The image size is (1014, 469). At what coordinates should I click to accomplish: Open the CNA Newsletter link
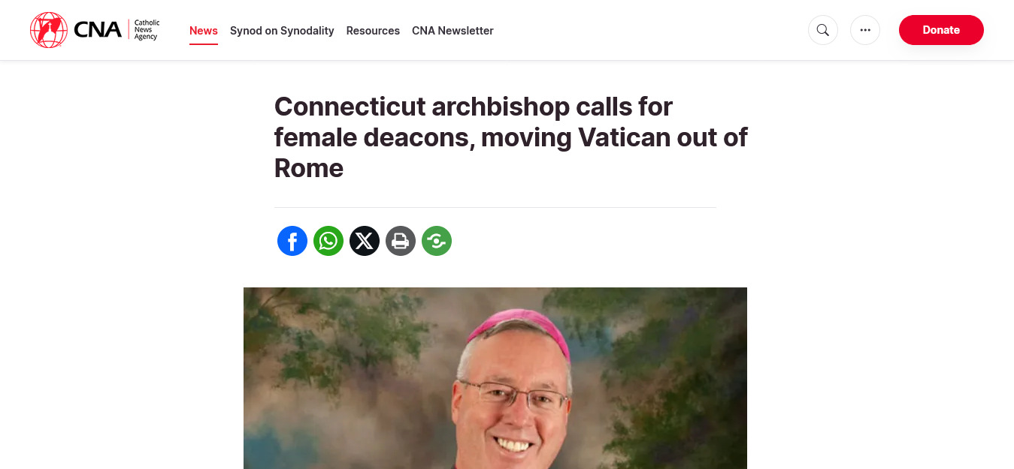[453, 31]
